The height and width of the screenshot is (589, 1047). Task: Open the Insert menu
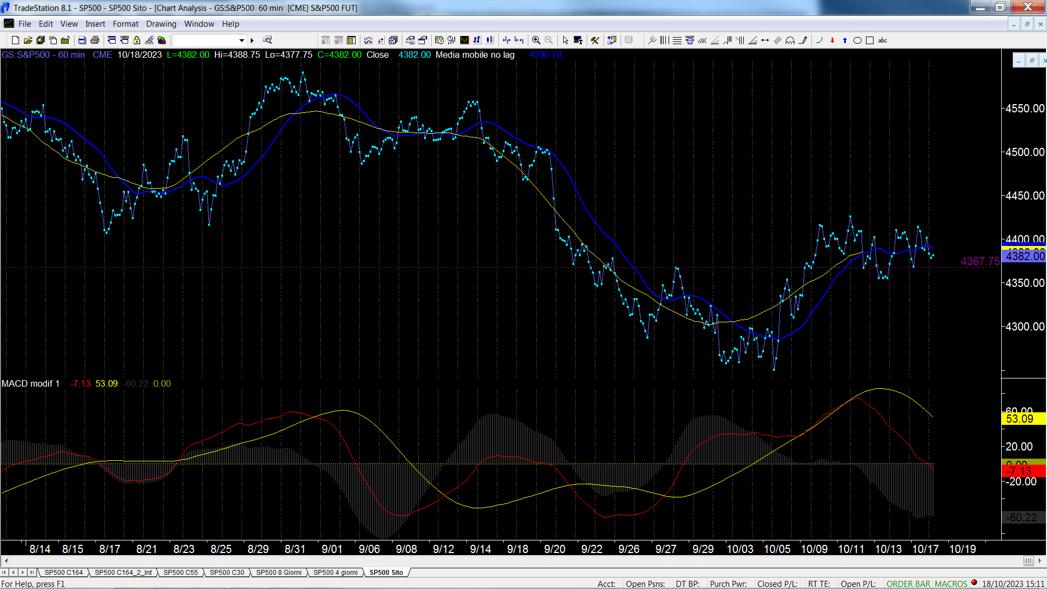pos(95,24)
